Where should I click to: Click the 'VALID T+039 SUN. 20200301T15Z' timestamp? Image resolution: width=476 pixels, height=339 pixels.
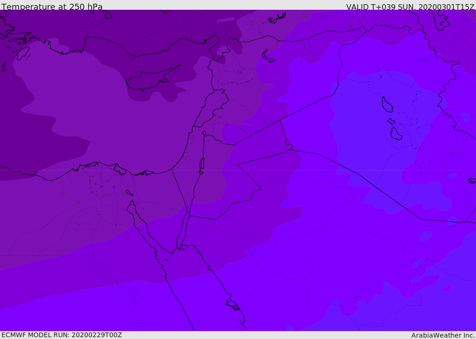410,7
